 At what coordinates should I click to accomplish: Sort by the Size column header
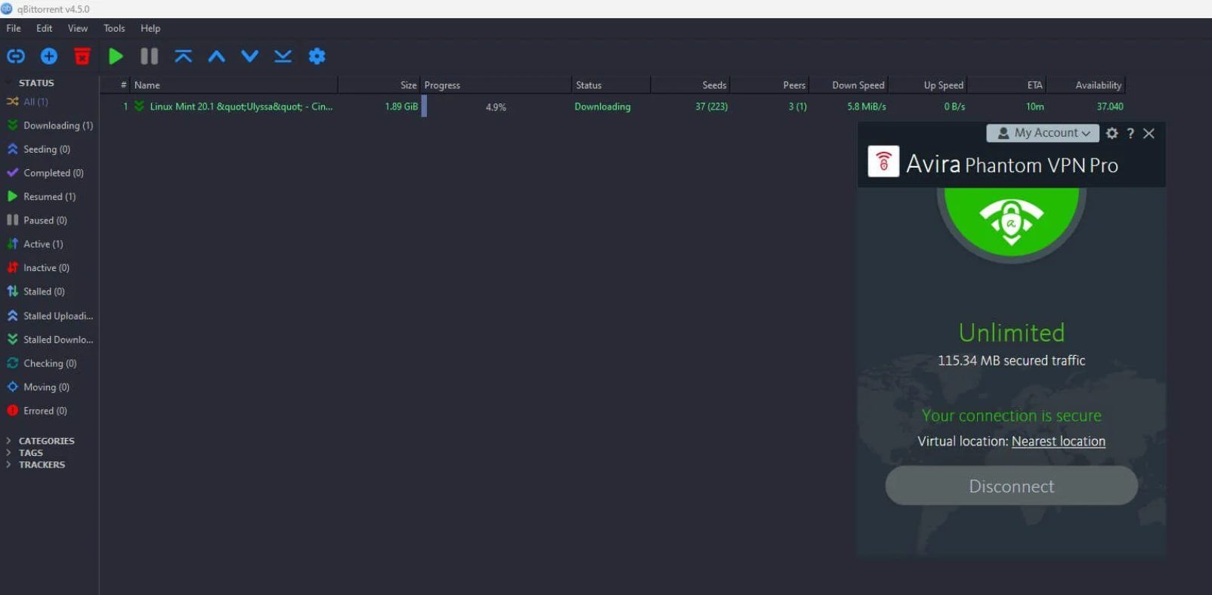coord(379,85)
